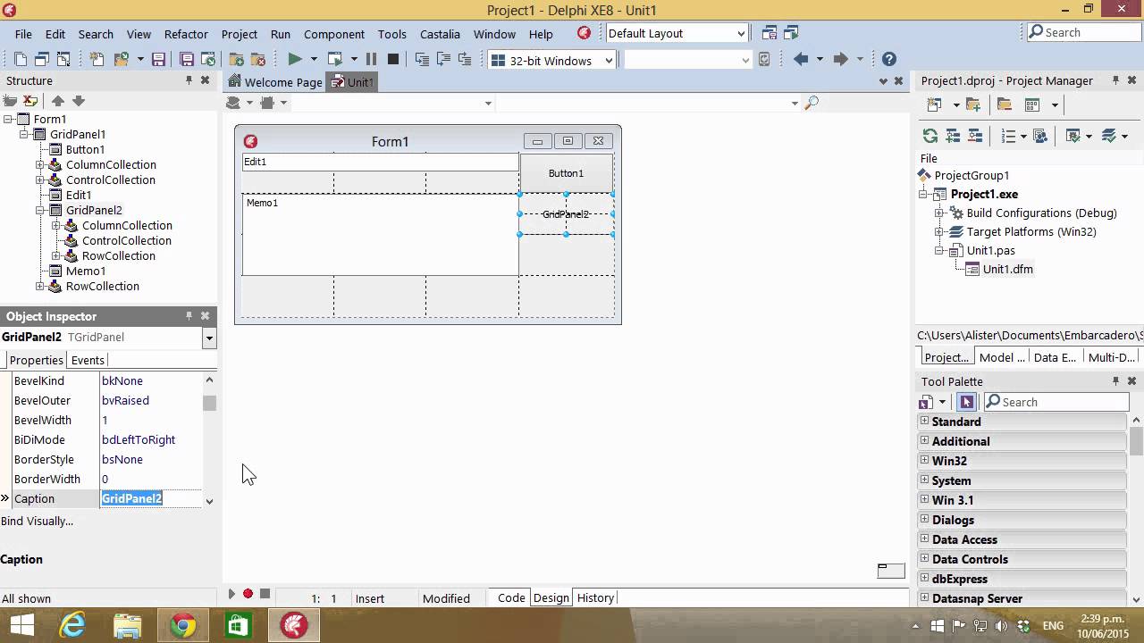Select Memo1 in the Structure tree
Image resolution: width=1144 pixels, height=643 pixels.
coord(86,271)
